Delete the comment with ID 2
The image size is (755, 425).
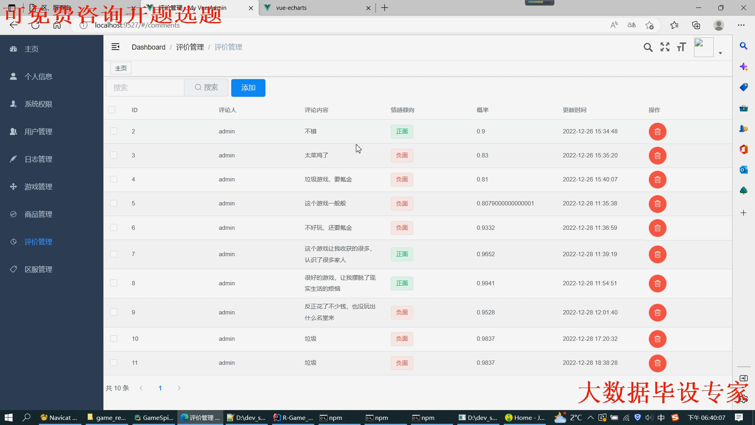[657, 131]
